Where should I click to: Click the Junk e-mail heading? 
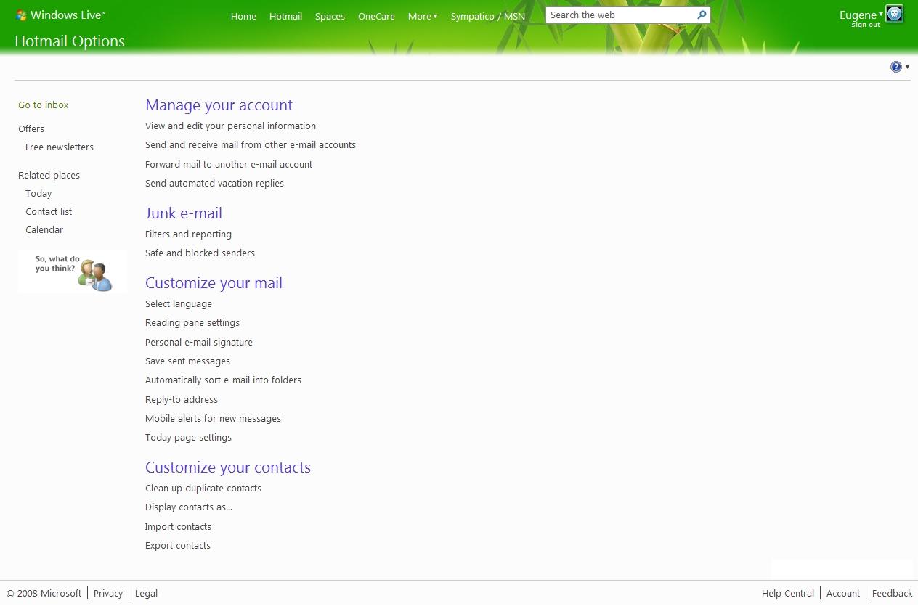click(x=184, y=213)
